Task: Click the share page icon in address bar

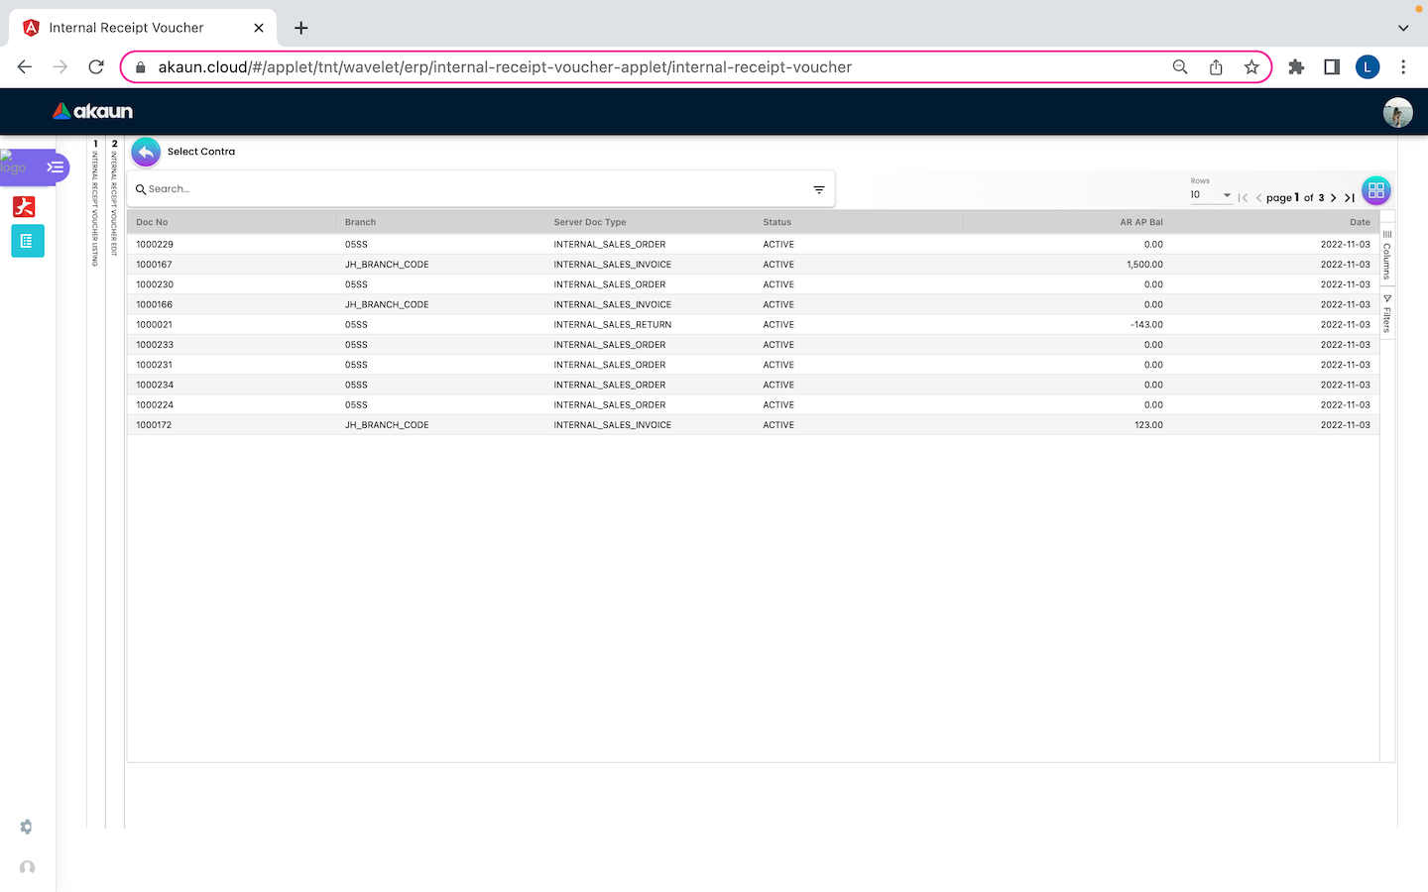Action: click(x=1216, y=66)
